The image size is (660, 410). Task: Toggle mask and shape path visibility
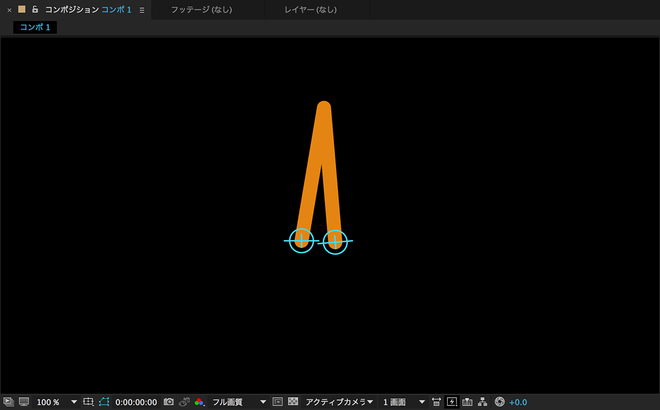[105, 402]
